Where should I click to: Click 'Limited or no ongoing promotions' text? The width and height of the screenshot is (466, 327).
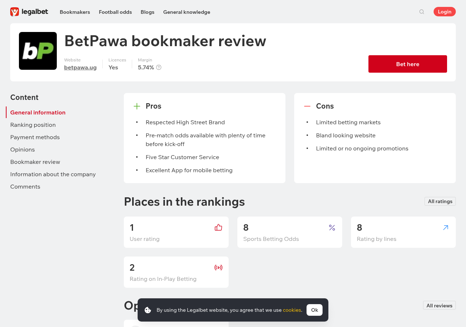(362, 148)
